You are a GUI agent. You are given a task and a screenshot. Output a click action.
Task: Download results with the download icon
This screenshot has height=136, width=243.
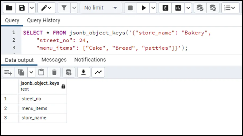[x=84, y=72]
